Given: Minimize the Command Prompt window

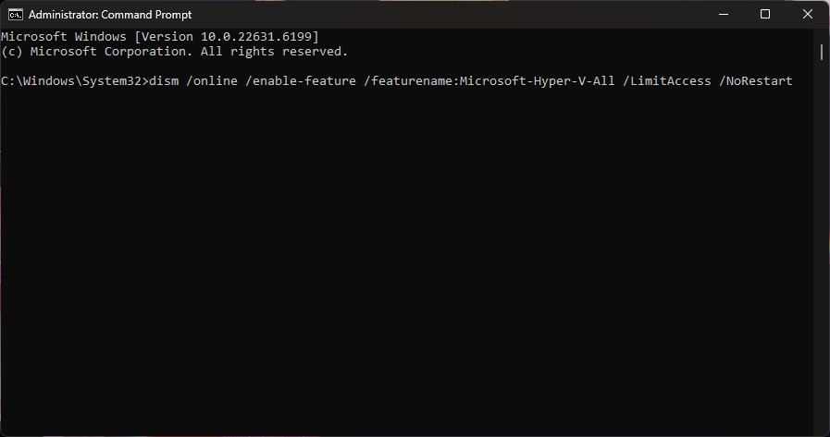Looking at the screenshot, I should [722, 14].
